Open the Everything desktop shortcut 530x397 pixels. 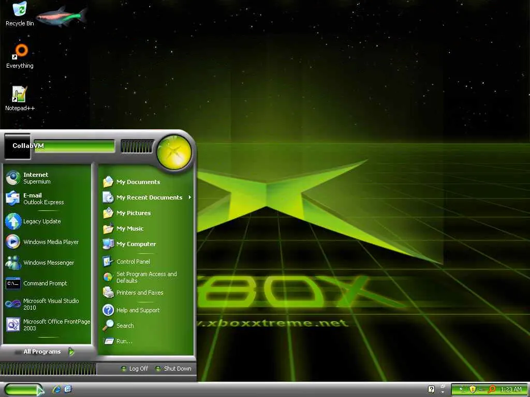(20, 56)
